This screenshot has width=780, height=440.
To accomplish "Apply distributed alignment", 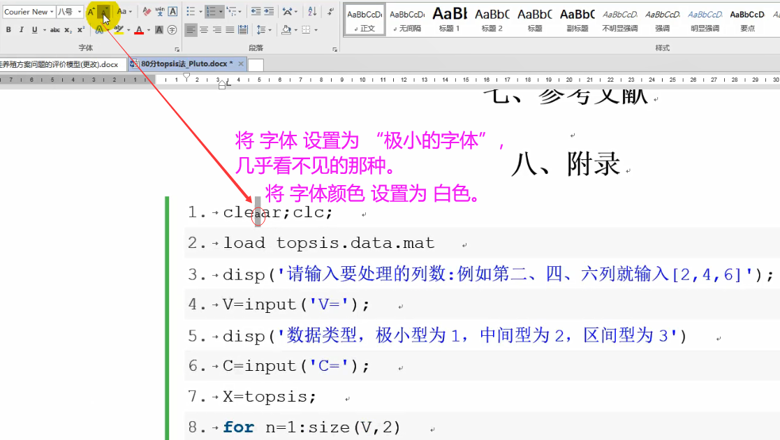I will click(243, 30).
